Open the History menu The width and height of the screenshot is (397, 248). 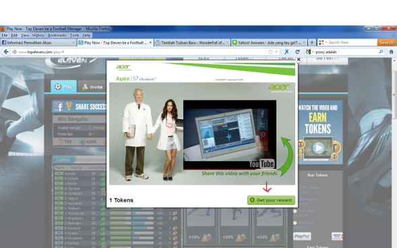coord(38,35)
